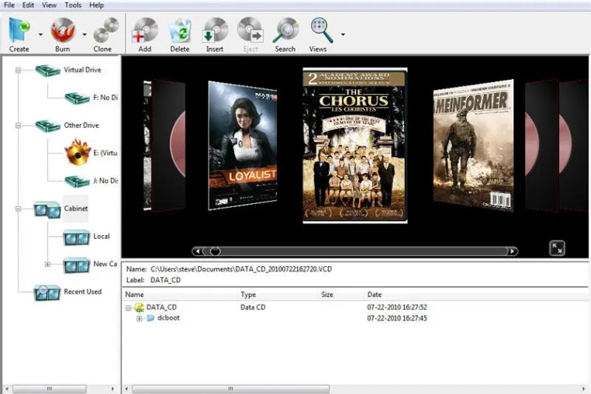Open the Views dropdown arrow
591x394 pixels.
[x=343, y=34]
